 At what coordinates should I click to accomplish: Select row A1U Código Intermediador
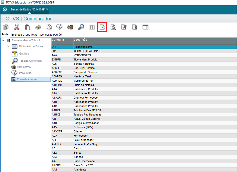pos(144,123)
